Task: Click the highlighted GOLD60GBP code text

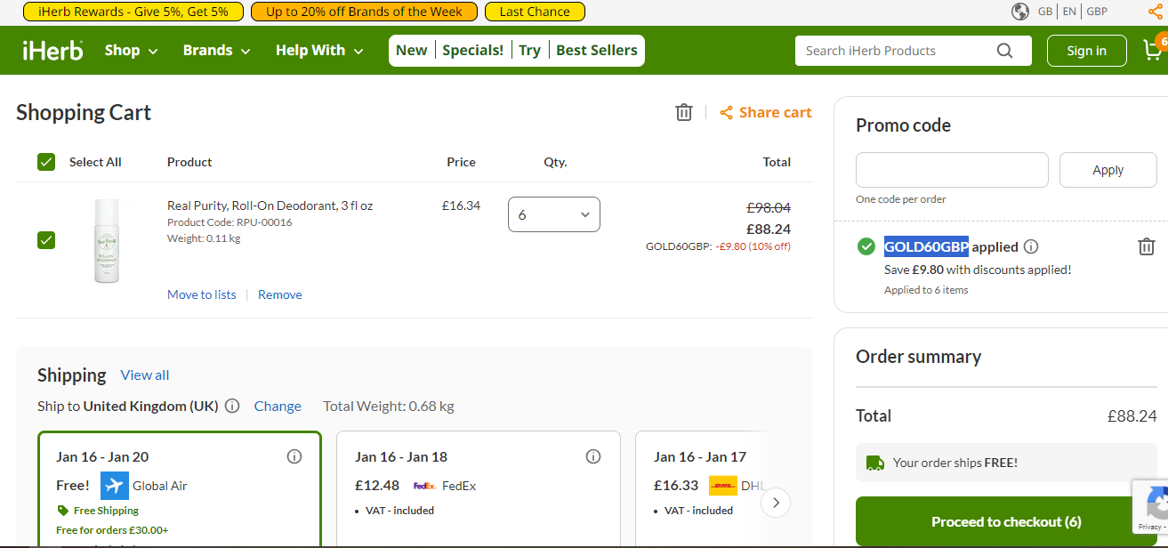Action: [x=926, y=246]
